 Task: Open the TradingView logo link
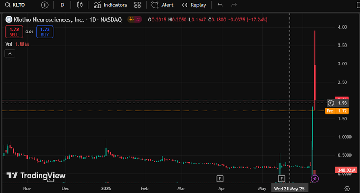tap(36, 176)
